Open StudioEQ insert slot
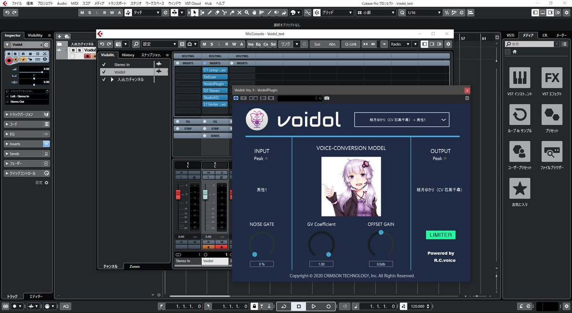The width and height of the screenshot is (572, 313). 215,97
